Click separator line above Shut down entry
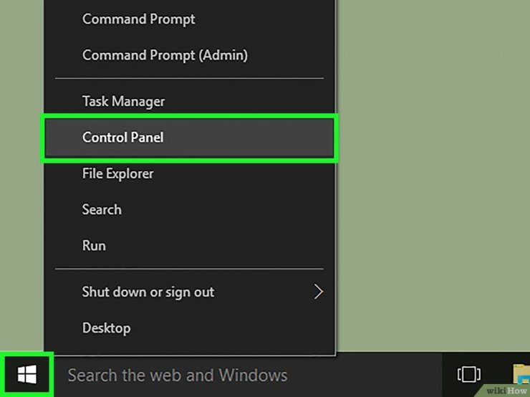The image size is (530, 397). (x=189, y=269)
